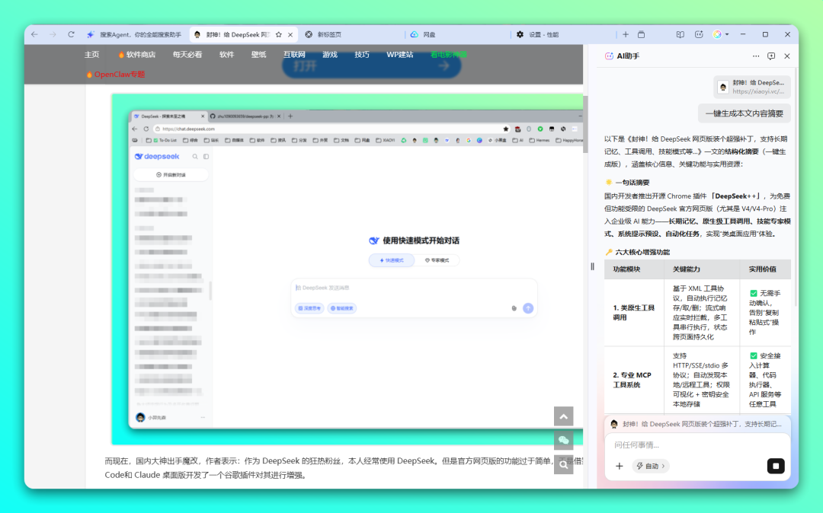Image resolution: width=823 pixels, height=513 pixels.
Task: Open the 自动 mode selector
Action: (x=650, y=466)
